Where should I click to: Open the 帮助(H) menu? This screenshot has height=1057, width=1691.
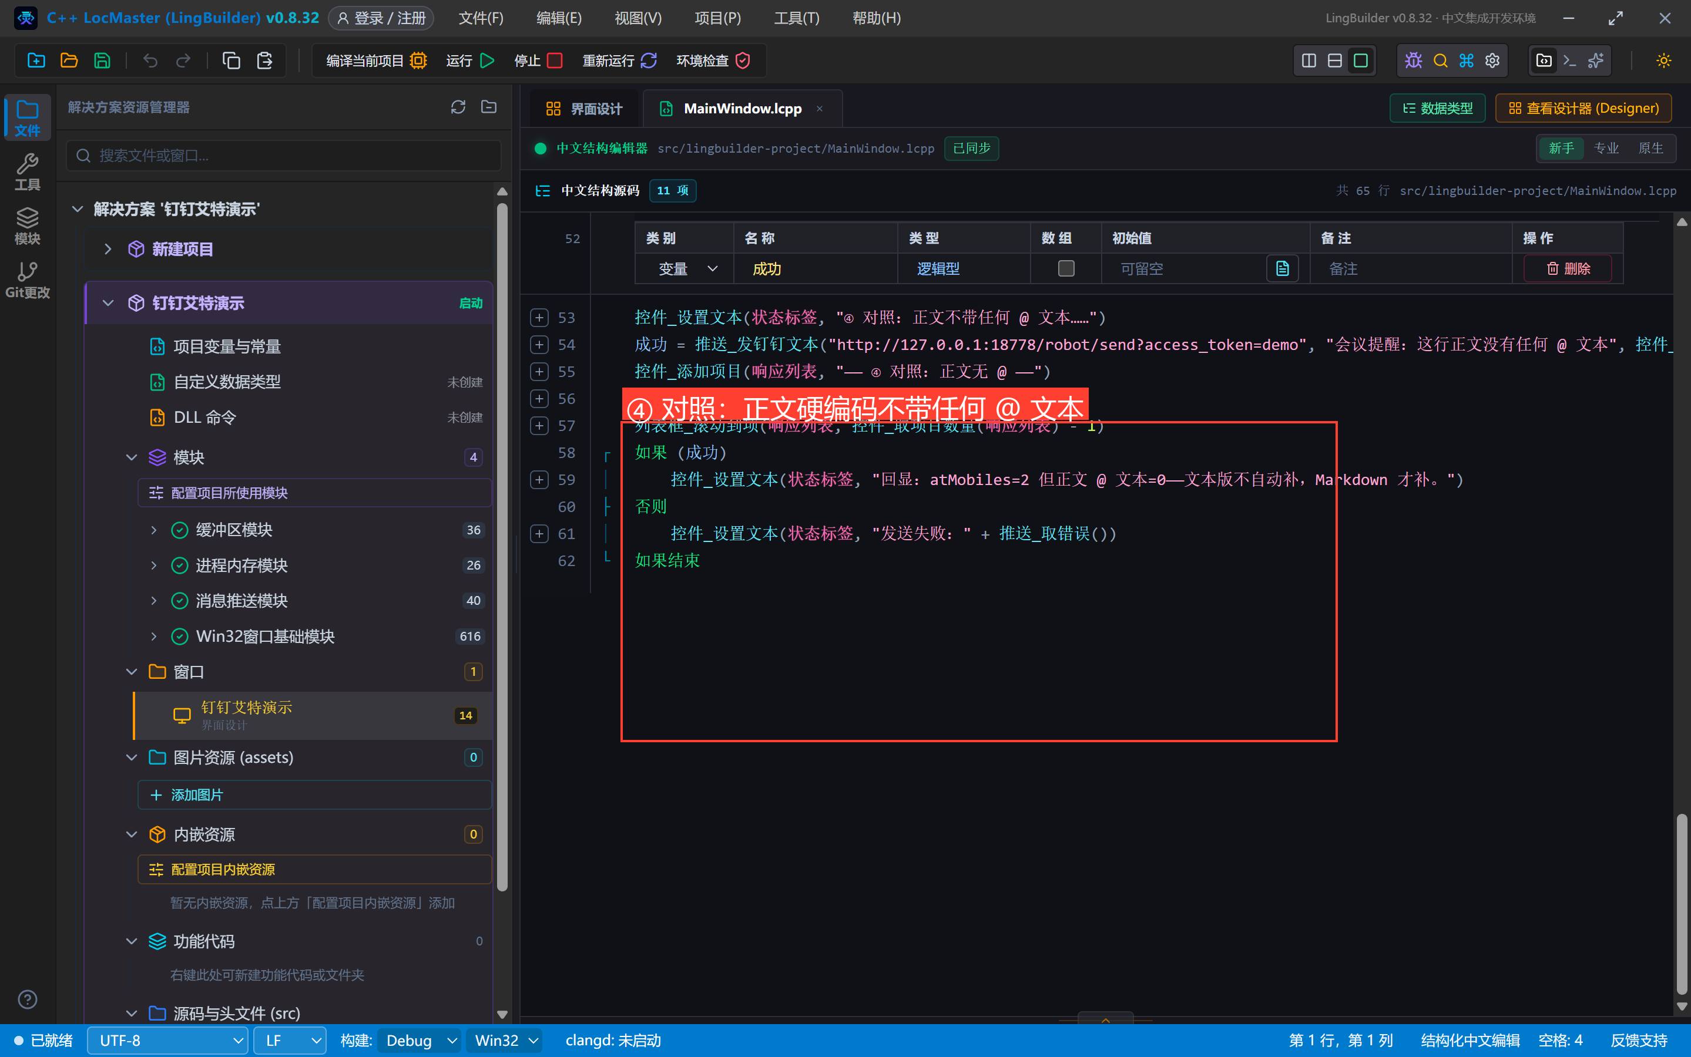[x=876, y=18]
